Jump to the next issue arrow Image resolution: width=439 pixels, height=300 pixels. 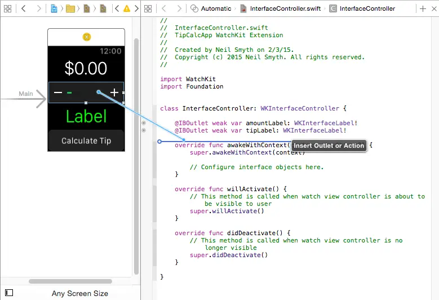tap(136, 8)
